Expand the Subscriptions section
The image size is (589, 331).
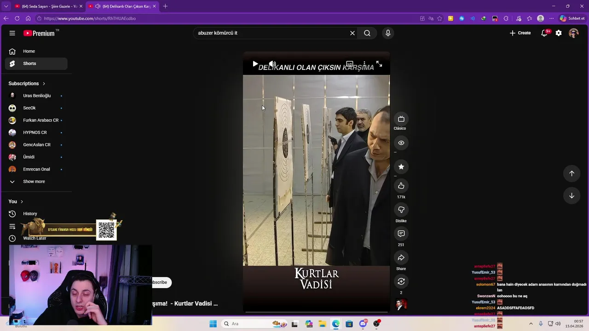(x=27, y=84)
